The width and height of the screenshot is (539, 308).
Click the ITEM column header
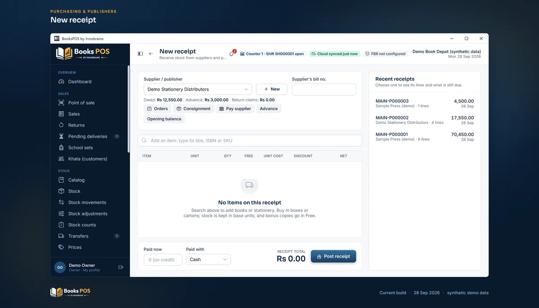146,156
